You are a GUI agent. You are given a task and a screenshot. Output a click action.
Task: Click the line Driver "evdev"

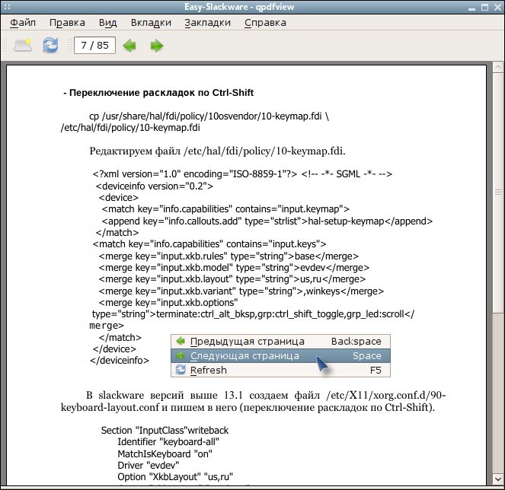(x=149, y=465)
